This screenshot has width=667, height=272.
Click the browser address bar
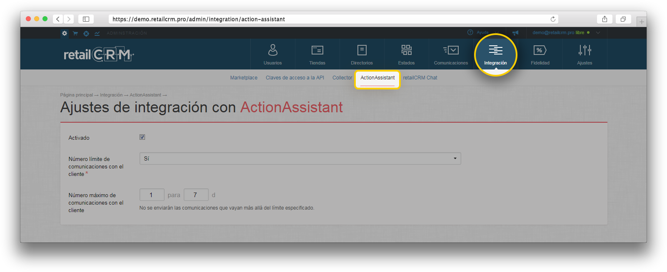pyautogui.click(x=333, y=19)
